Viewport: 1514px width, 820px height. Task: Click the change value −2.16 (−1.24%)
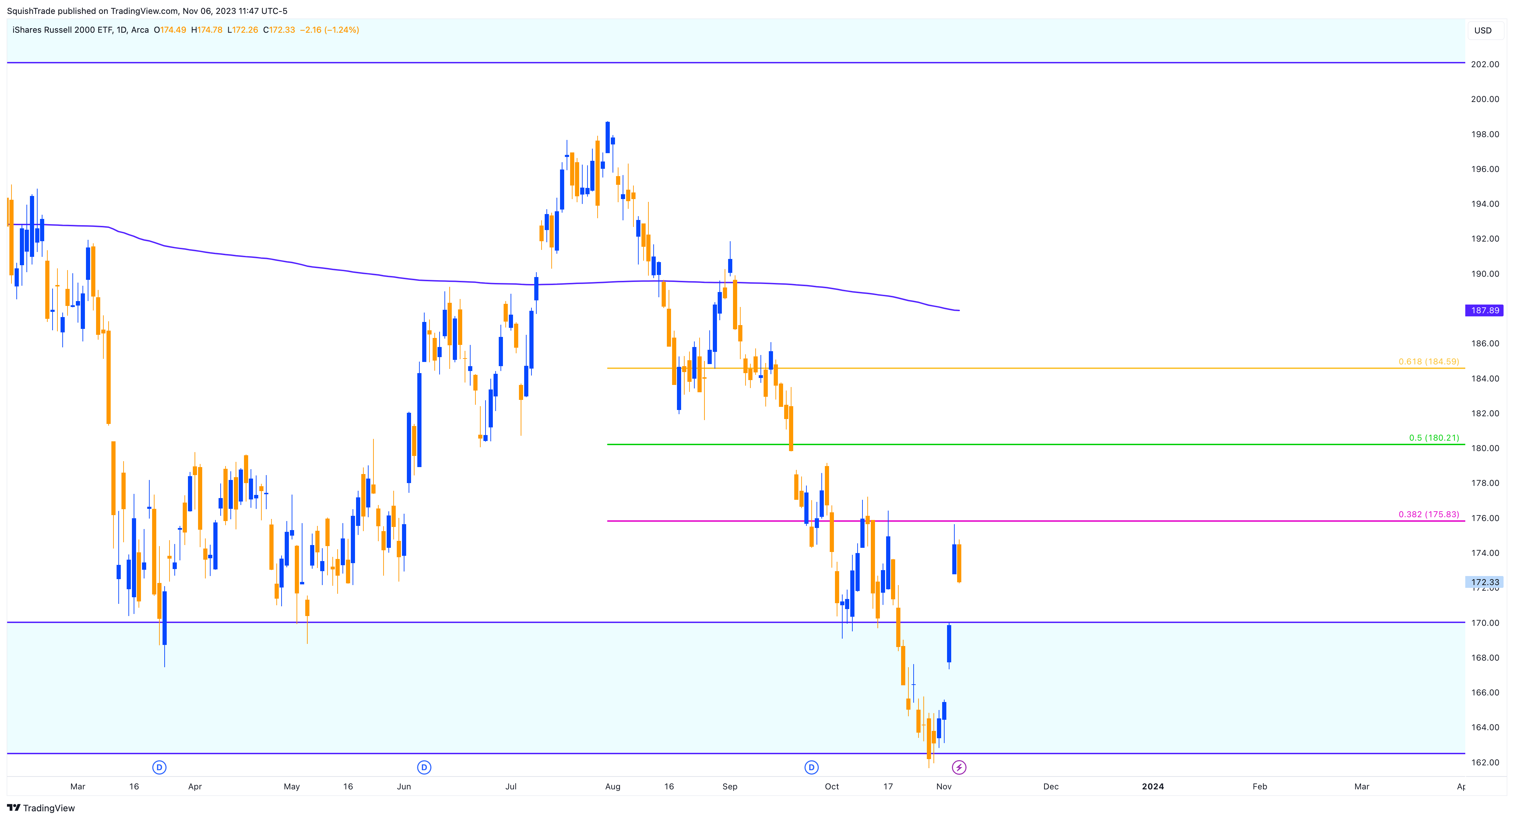(x=329, y=30)
